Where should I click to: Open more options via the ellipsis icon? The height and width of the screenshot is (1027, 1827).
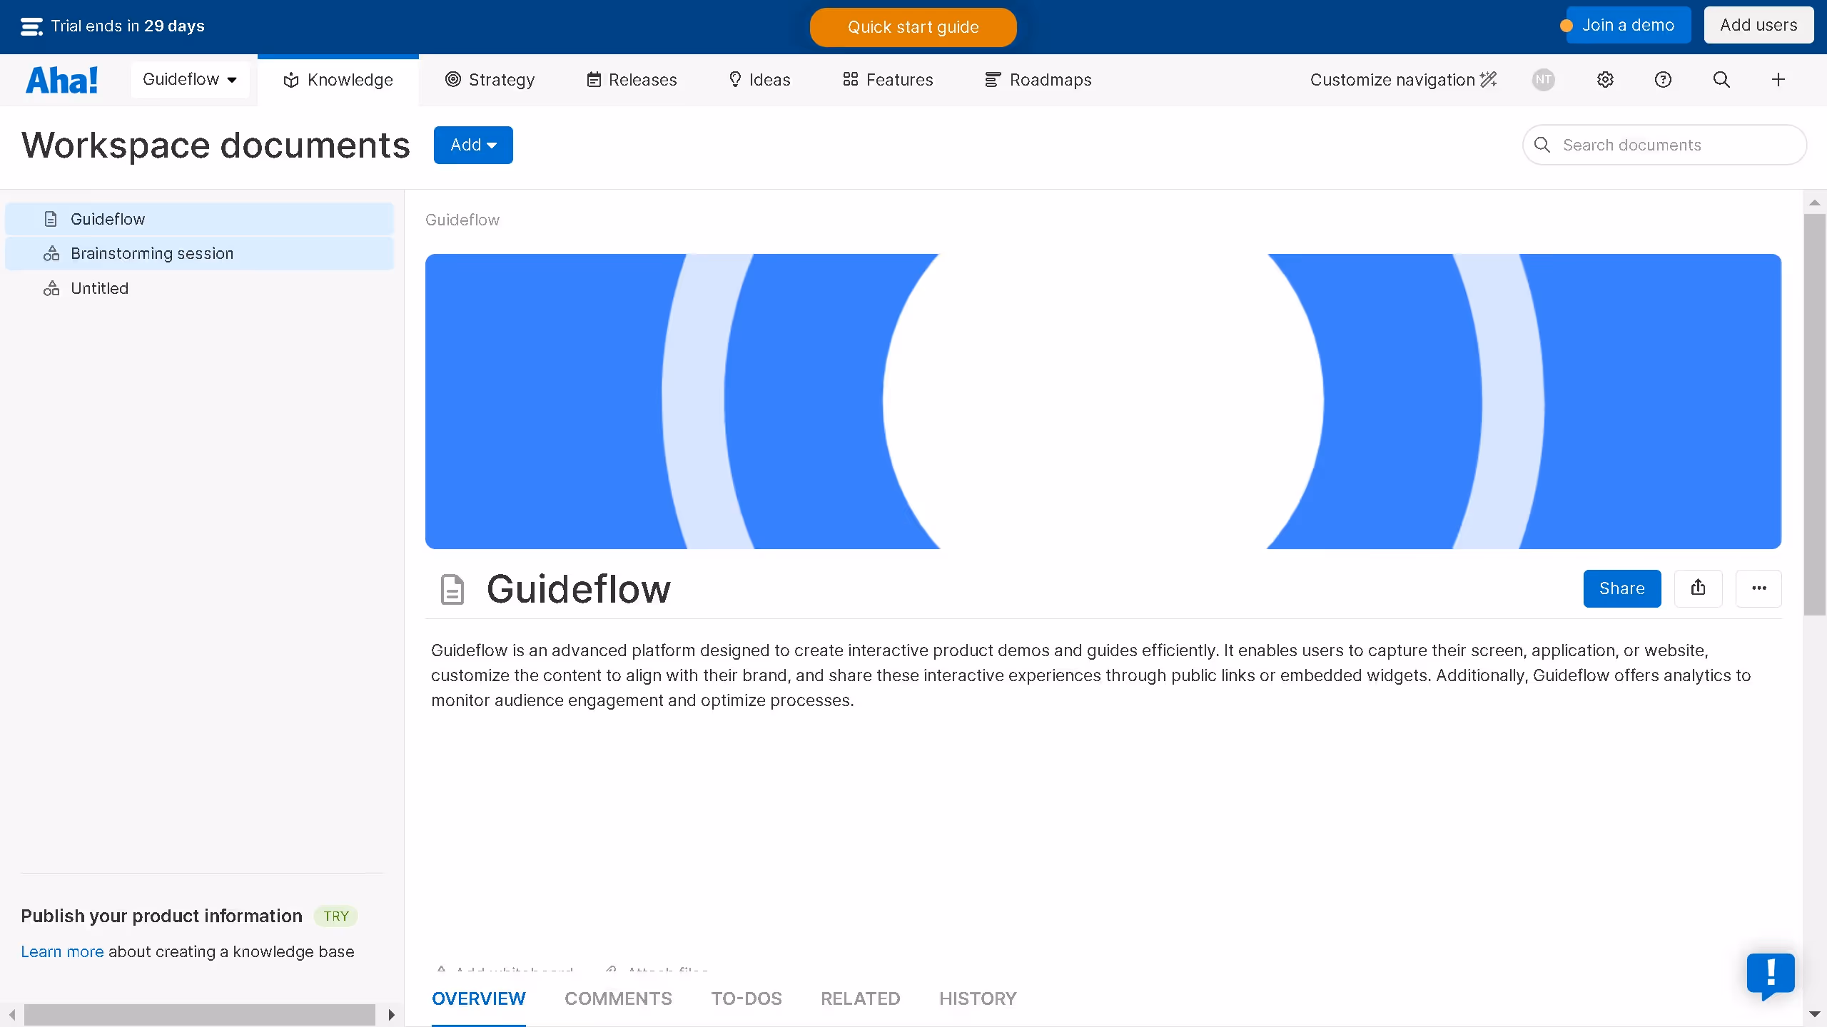click(x=1758, y=588)
